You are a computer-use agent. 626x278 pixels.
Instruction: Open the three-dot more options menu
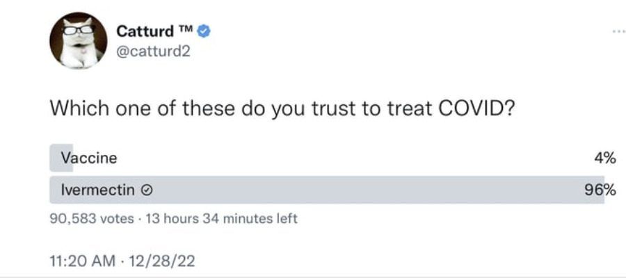(611, 31)
